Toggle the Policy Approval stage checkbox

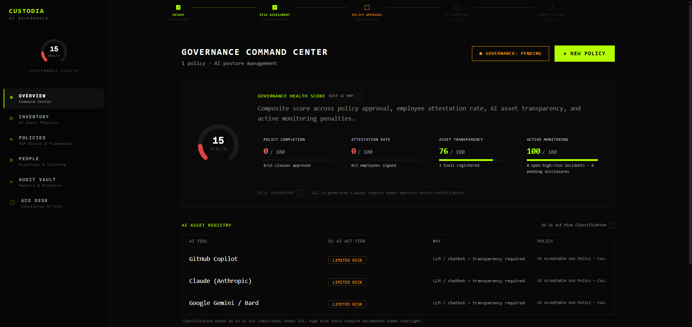coord(367,6)
